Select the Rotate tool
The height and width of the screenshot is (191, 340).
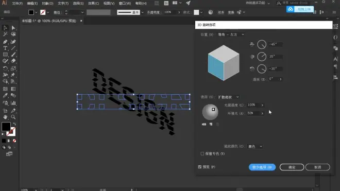(x=5, y=68)
